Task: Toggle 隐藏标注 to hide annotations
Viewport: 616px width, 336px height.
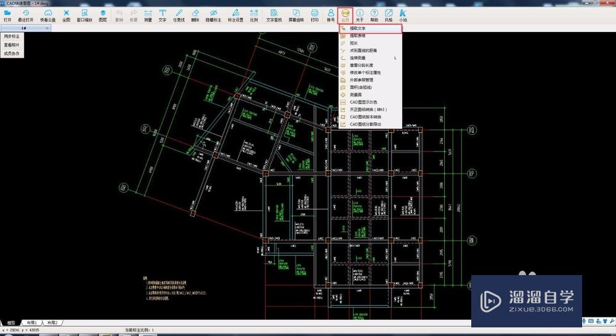Action: pyautogui.click(x=214, y=16)
